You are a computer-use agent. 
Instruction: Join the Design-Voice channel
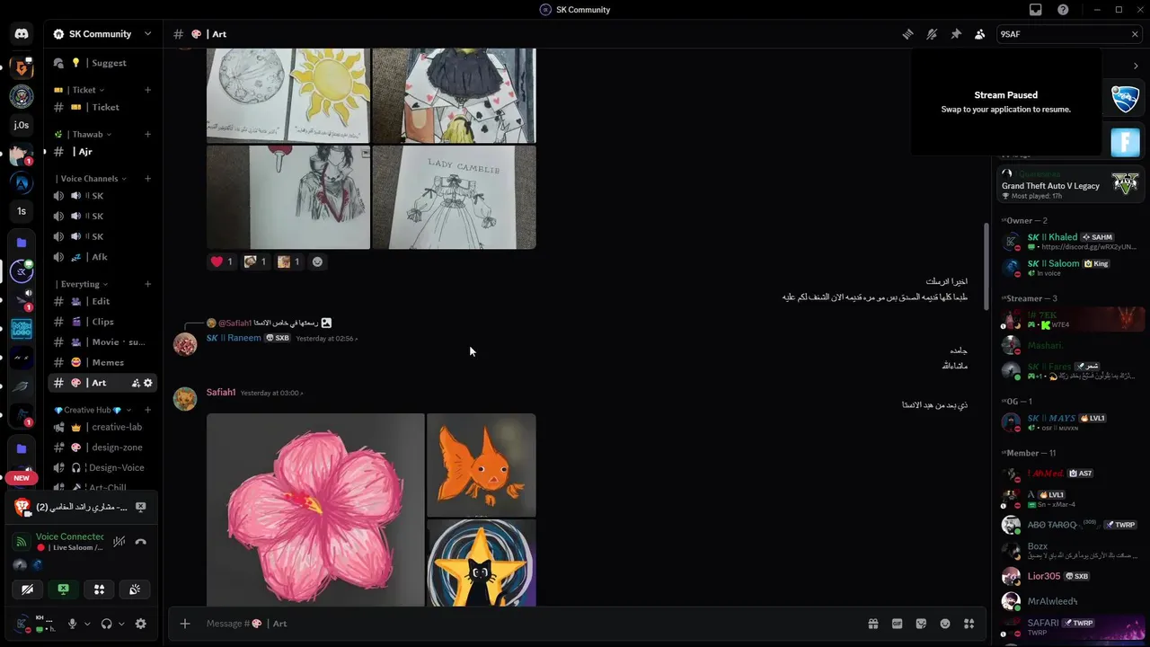102,467
